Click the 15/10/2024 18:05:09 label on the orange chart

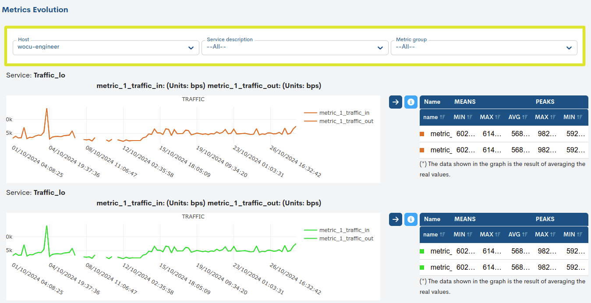[184, 162]
